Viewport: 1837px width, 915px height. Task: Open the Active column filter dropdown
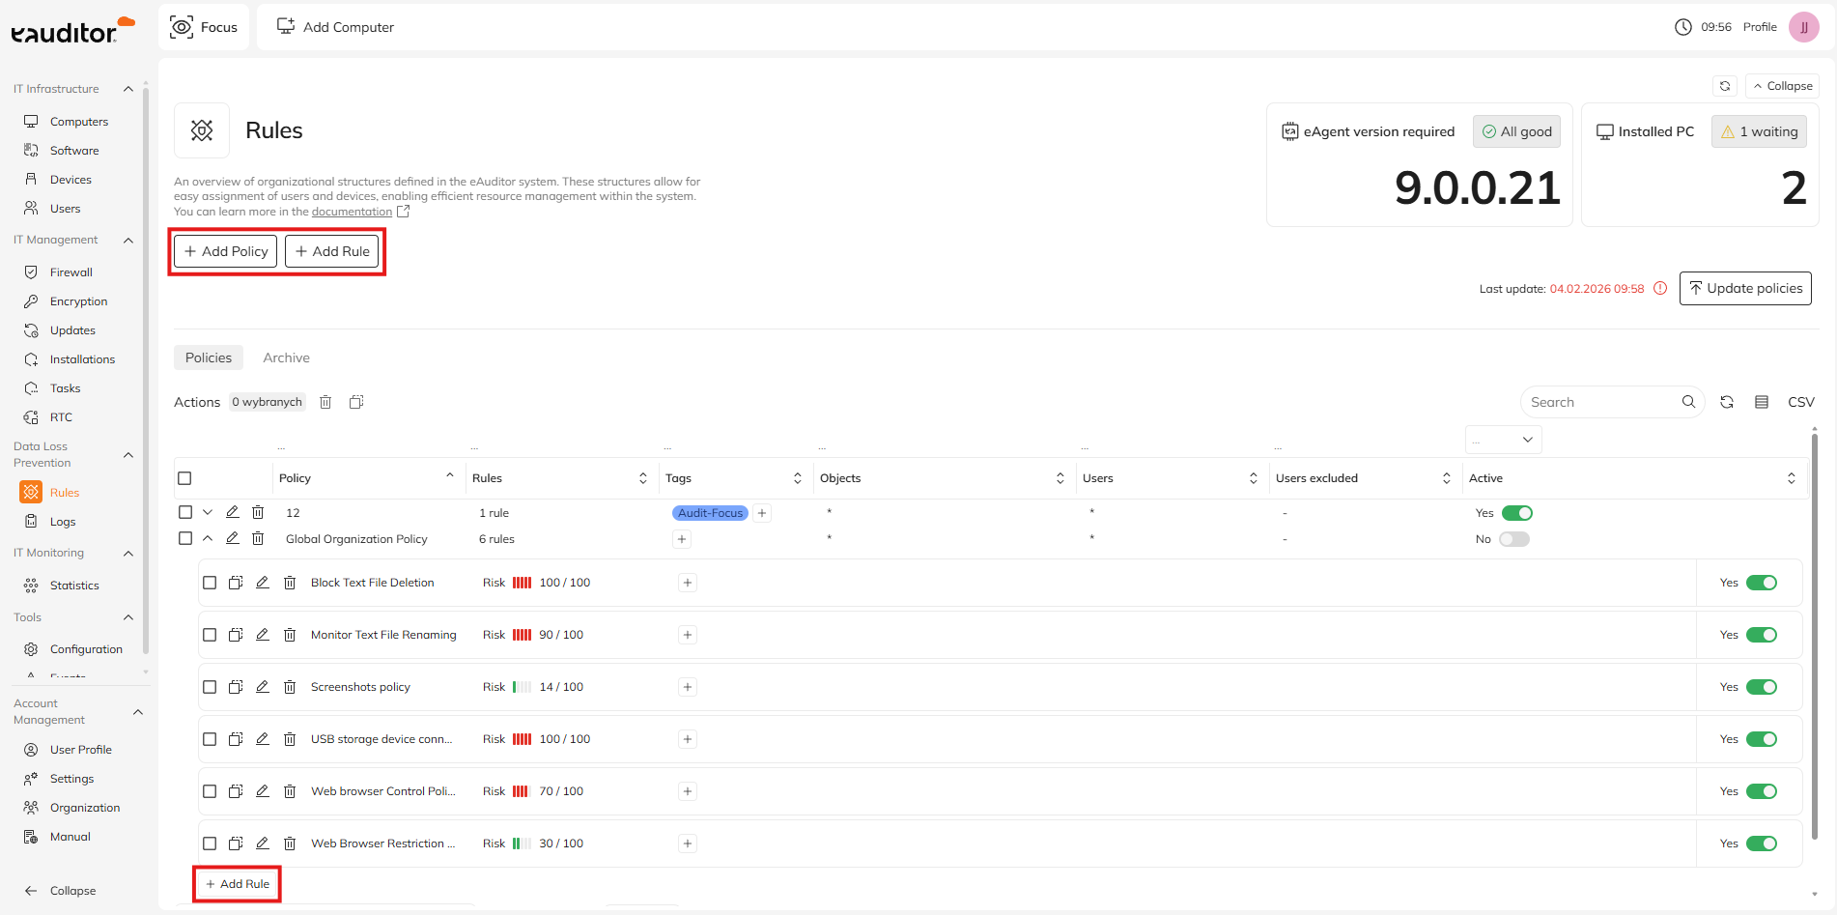tap(1503, 440)
